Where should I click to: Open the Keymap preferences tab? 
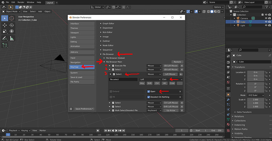82,67
